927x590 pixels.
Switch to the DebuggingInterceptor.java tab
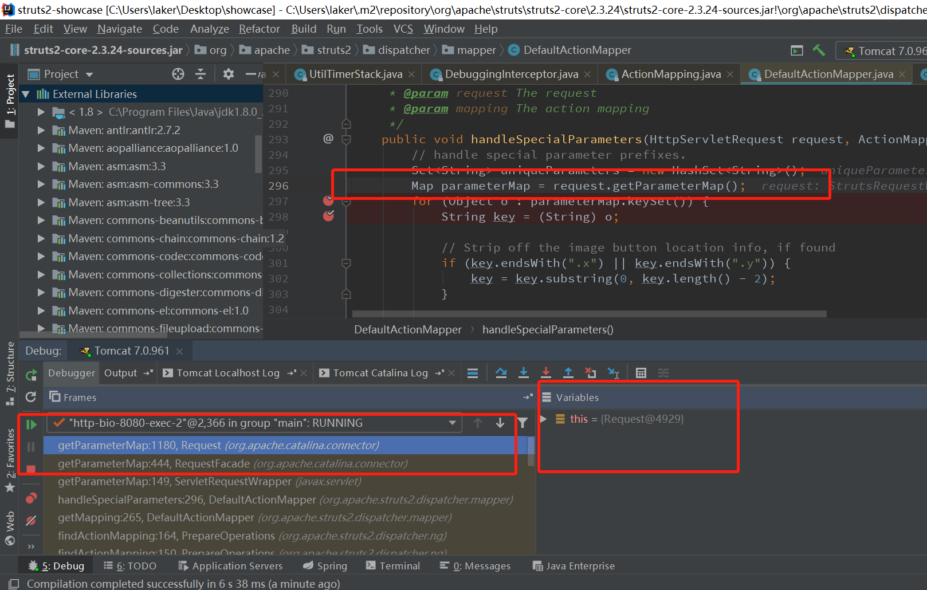pos(512,74)
